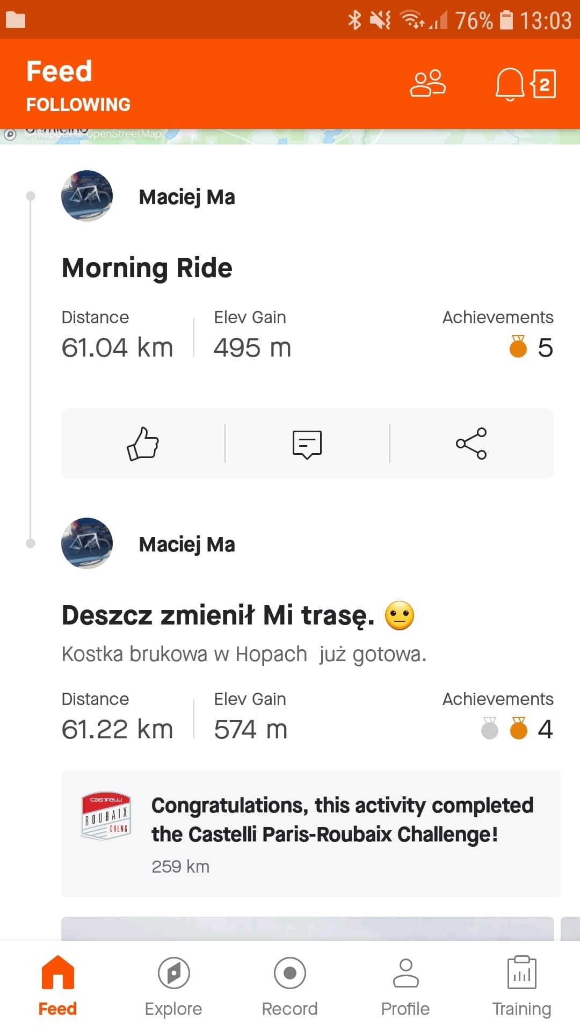Open the Morning Ride activity title
Viewport: 580px width, 1031px height.
click(x=147, y=267)
